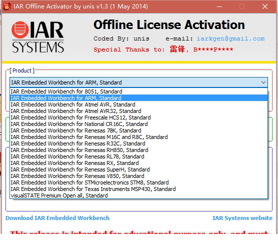
Task: Pick Renesas M16C and R8C option
Action: coord(138,137)
